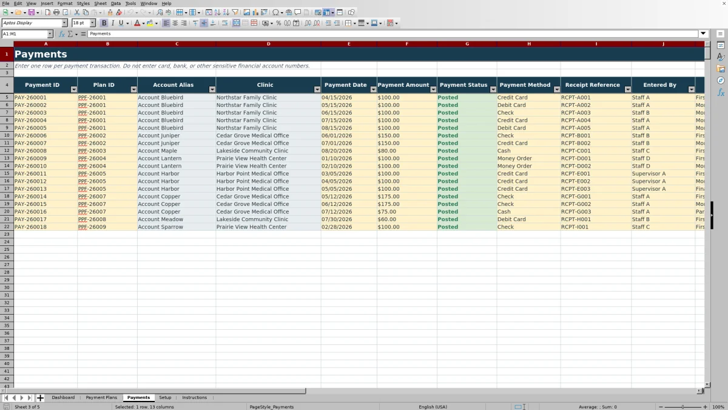Click the Merge and center cells icon
This screenshot has width=728, height=410.
pos(237,23)
